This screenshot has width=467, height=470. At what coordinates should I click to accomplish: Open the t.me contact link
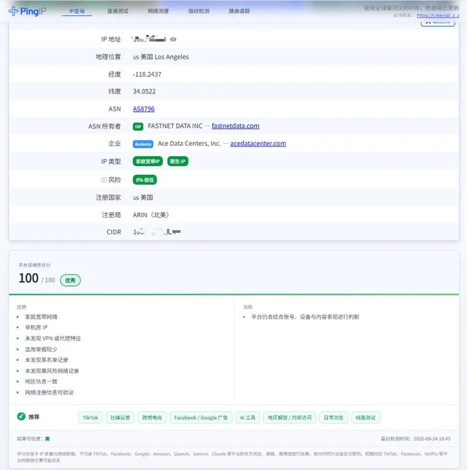(x=438, y=15)
